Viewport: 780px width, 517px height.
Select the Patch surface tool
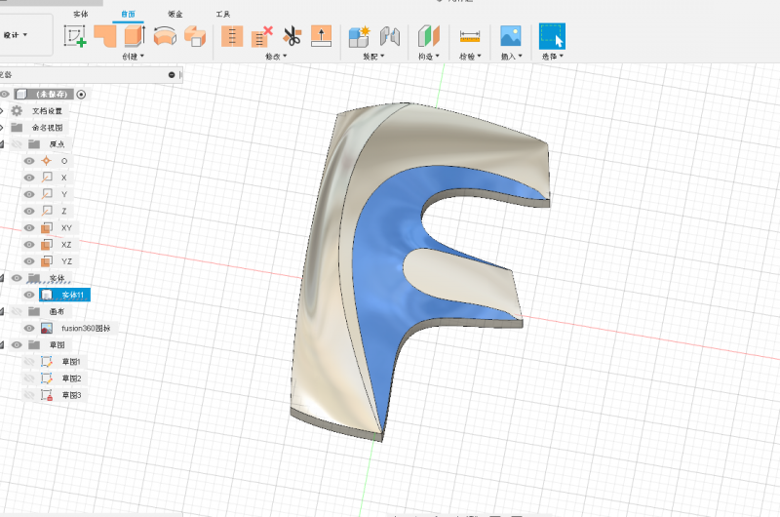click(x=105, y=36)
